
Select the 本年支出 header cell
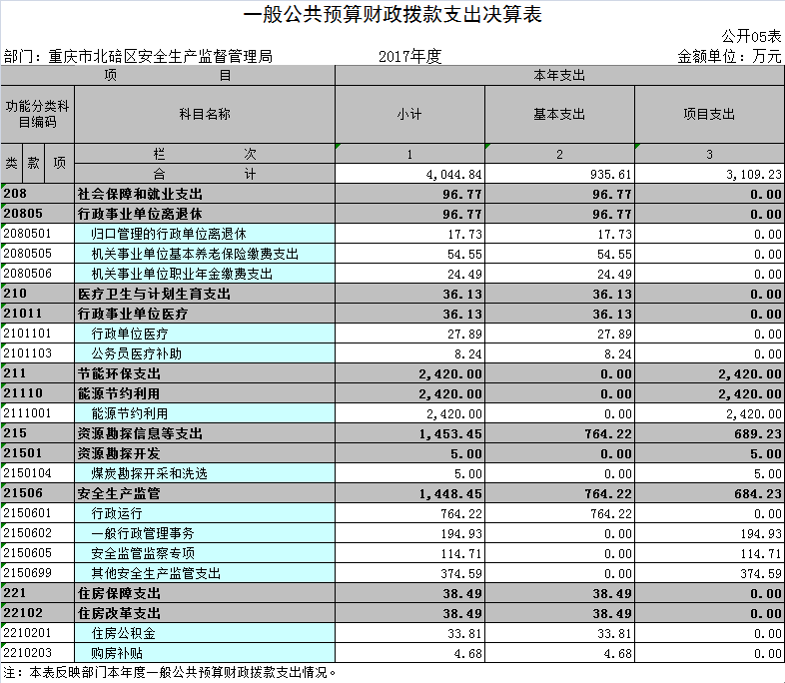pyautogui.click(x=559, y=75)
